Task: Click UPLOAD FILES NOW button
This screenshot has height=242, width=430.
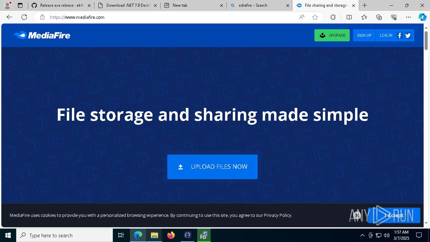Action: click(212, 167)
